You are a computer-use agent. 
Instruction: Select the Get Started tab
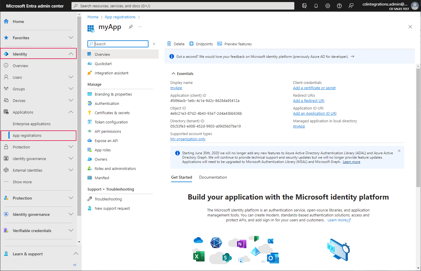pyautogui.click(x=182, y=177)
